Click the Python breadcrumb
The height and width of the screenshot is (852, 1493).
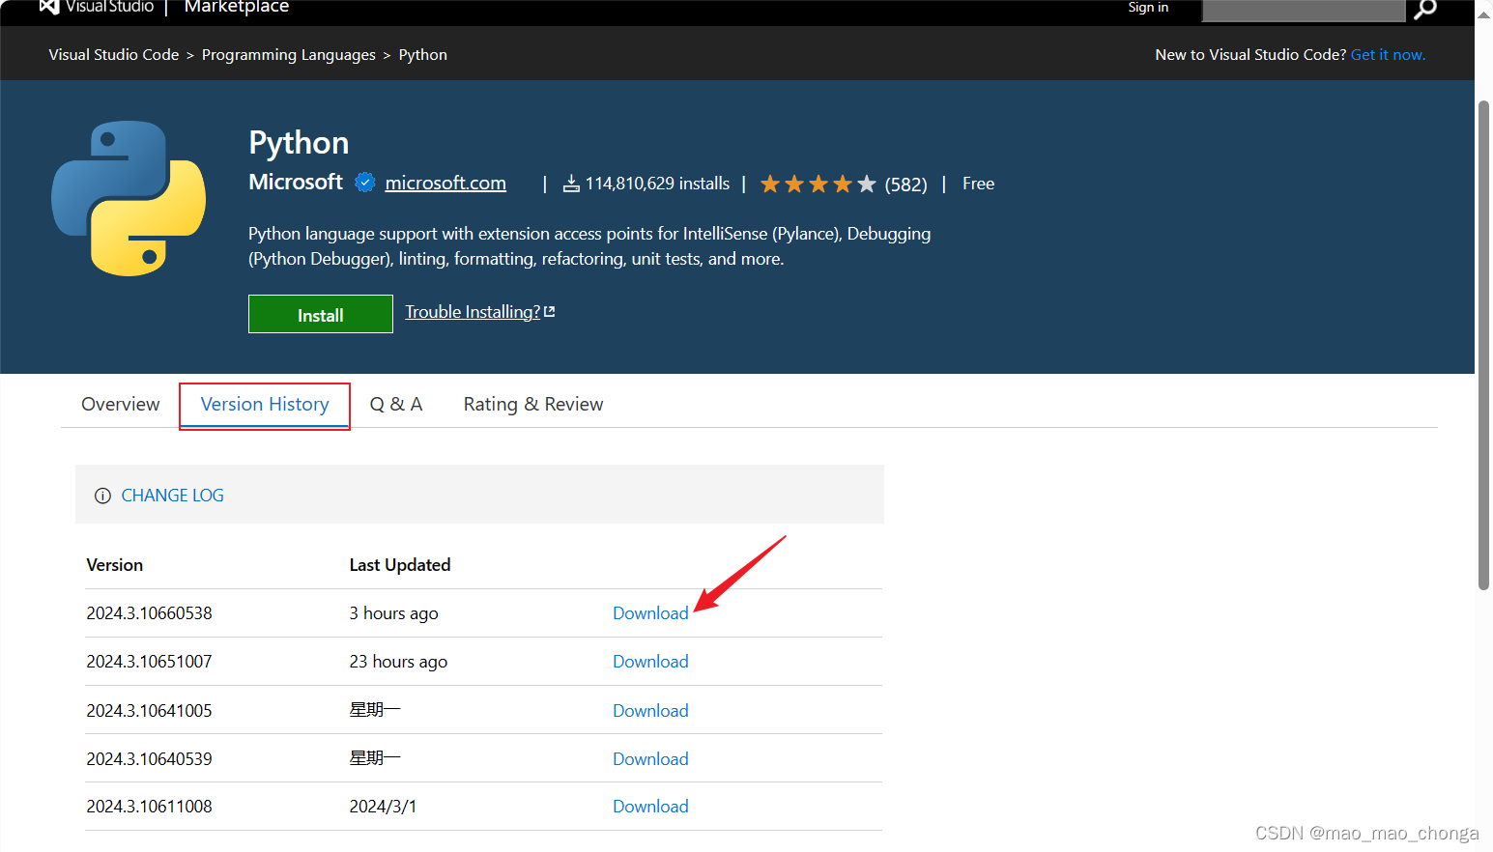click(423, 55)
